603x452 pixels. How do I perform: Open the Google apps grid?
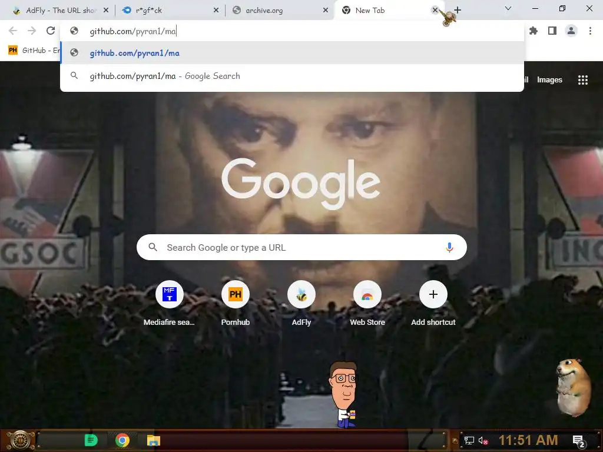point(582,80)
